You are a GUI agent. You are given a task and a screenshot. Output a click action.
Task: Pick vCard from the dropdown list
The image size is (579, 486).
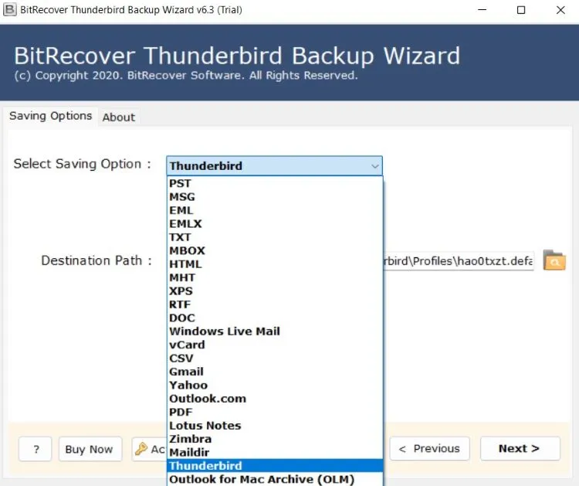point(275,345)
